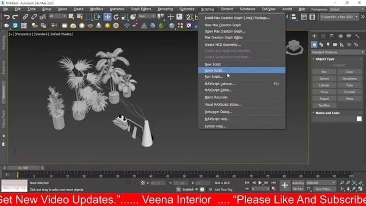Select the Unlink Selection tool
The width and height of the screenshot is (366, 206).
click(x=34, y=17)
